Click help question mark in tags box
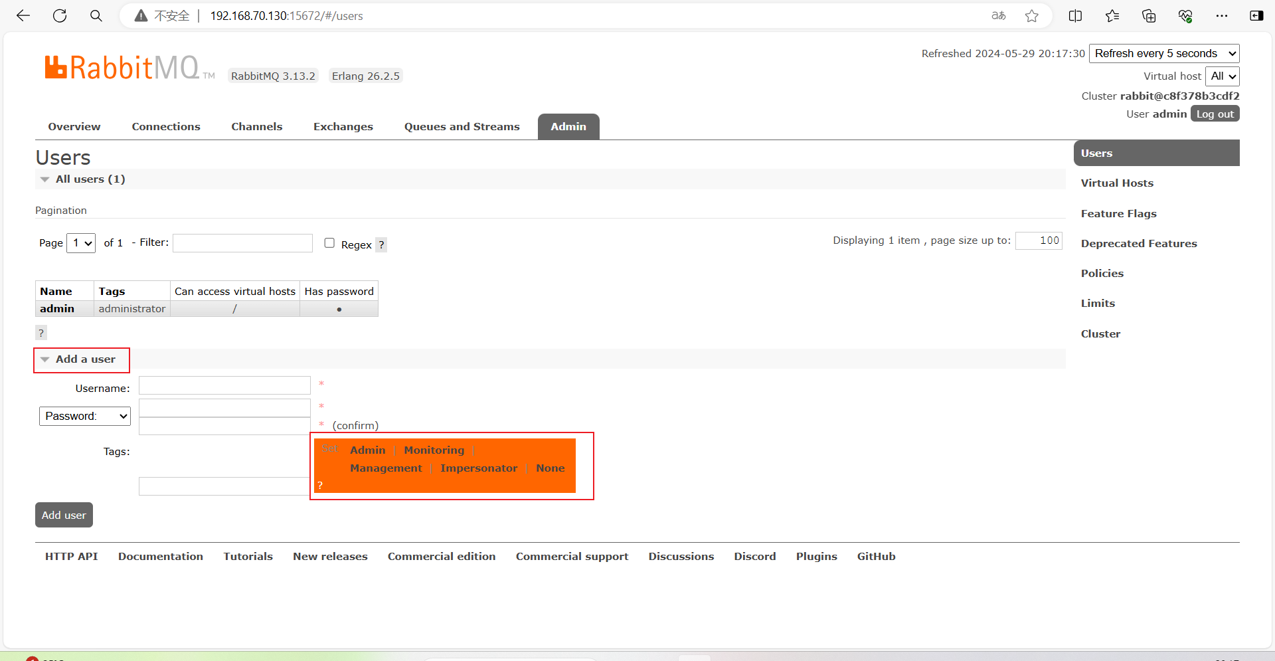The width and height of the screenshot is (1275, 661). (x=320, y=485)
